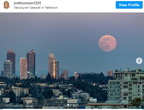Image resolution: width=144 pixels, height=110 pixels.
Task: Click the tower topped with a crane
Action: click(x=31, y=63)
